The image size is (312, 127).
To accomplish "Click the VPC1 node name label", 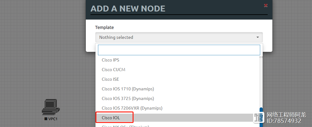I will pyautogui.click(x=53, y=119).
